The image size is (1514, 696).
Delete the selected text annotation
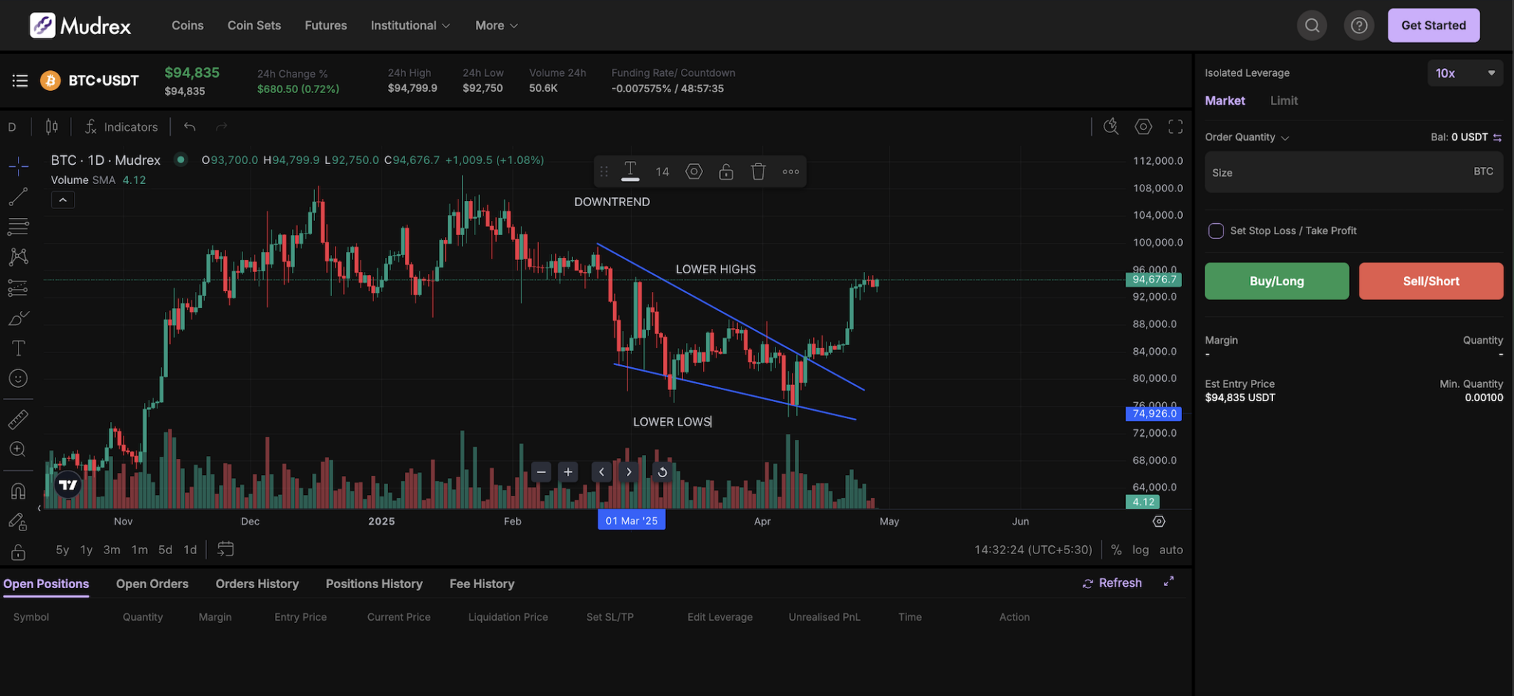coord(758,171)
